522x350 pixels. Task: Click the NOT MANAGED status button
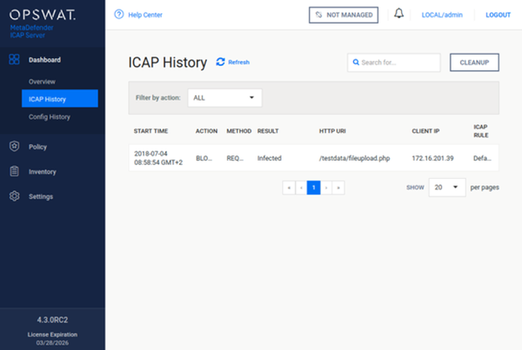click(x=344, y=16)
